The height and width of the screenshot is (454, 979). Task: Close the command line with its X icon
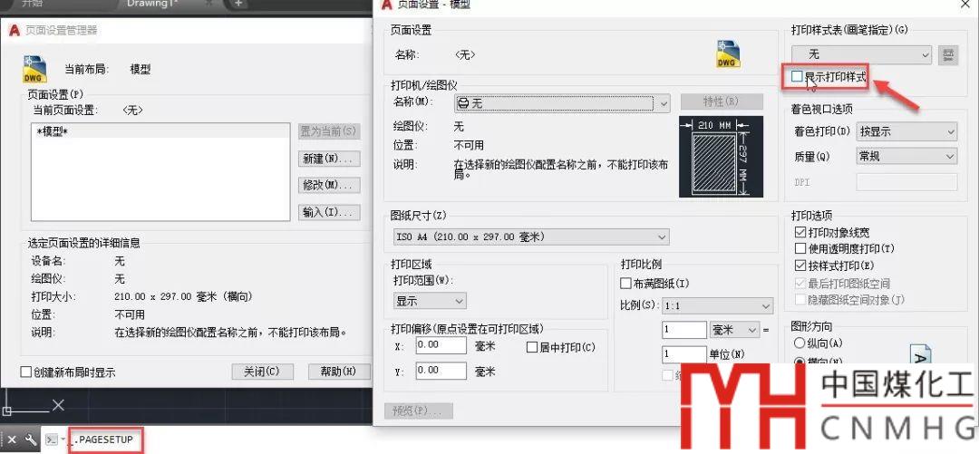[11, 440]
